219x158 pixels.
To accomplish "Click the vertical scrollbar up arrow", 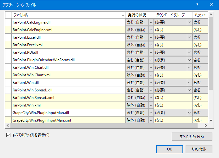I will 211,14.
